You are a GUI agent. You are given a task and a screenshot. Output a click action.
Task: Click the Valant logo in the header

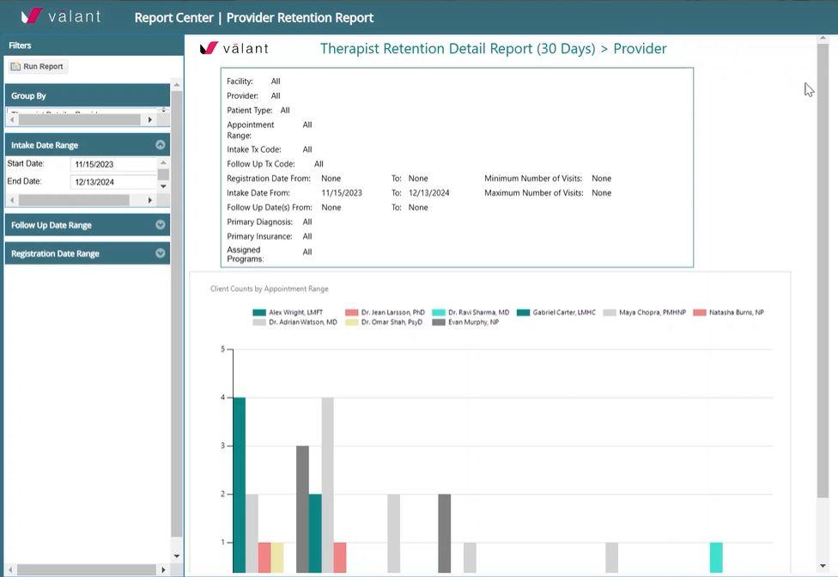(61, 16)
